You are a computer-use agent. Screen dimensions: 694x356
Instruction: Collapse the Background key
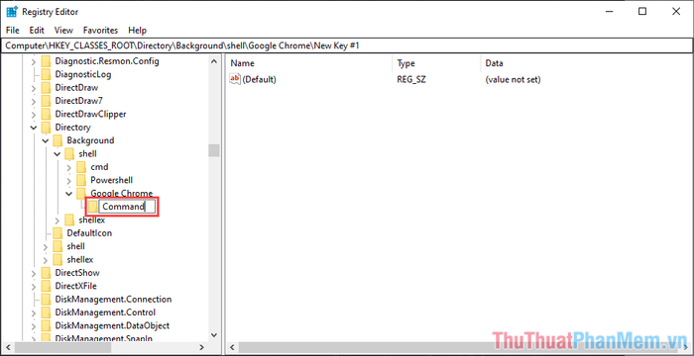point(46,140)
